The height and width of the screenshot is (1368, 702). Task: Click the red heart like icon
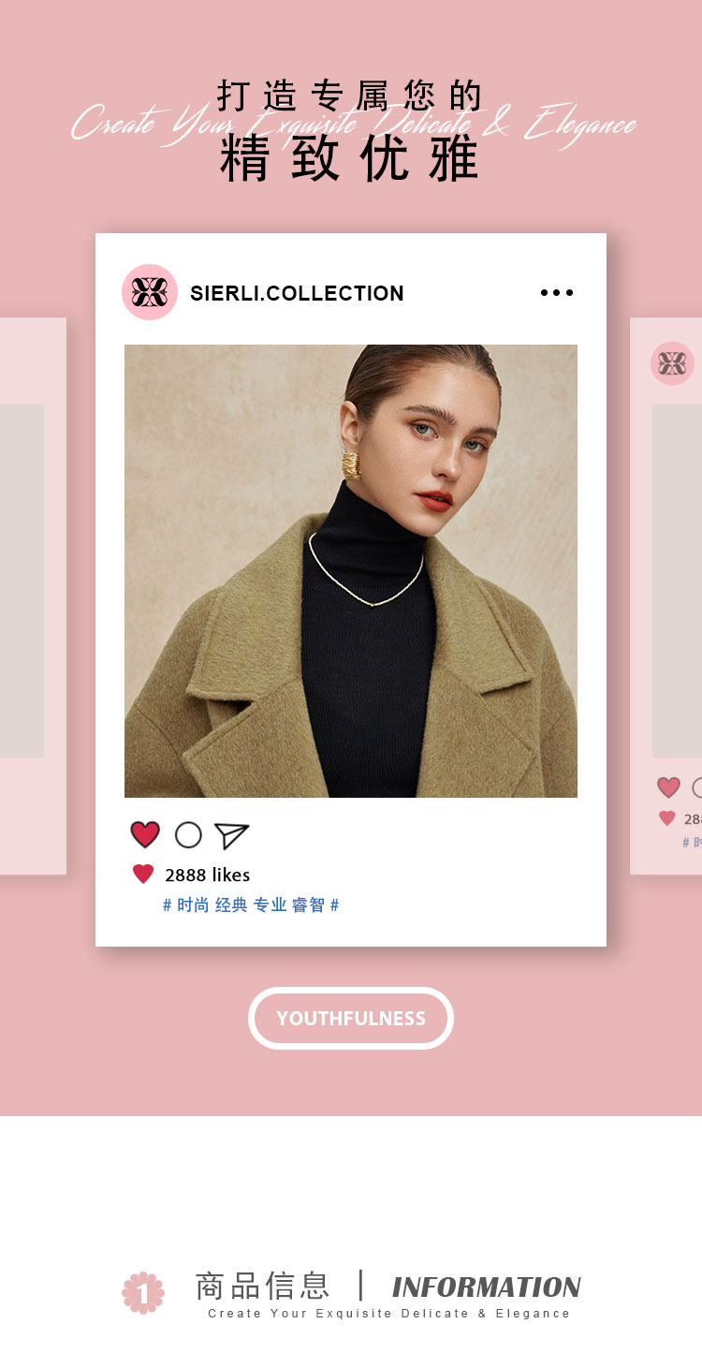point(145,834)
